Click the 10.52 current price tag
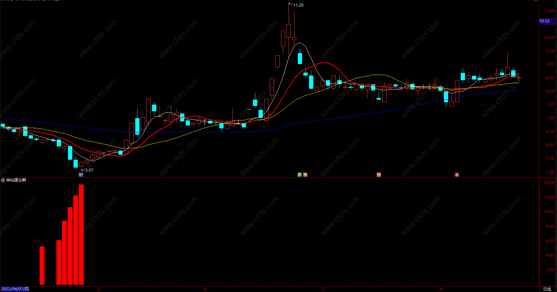The width and height of the screenshot is (557, 292). [547, 21]
